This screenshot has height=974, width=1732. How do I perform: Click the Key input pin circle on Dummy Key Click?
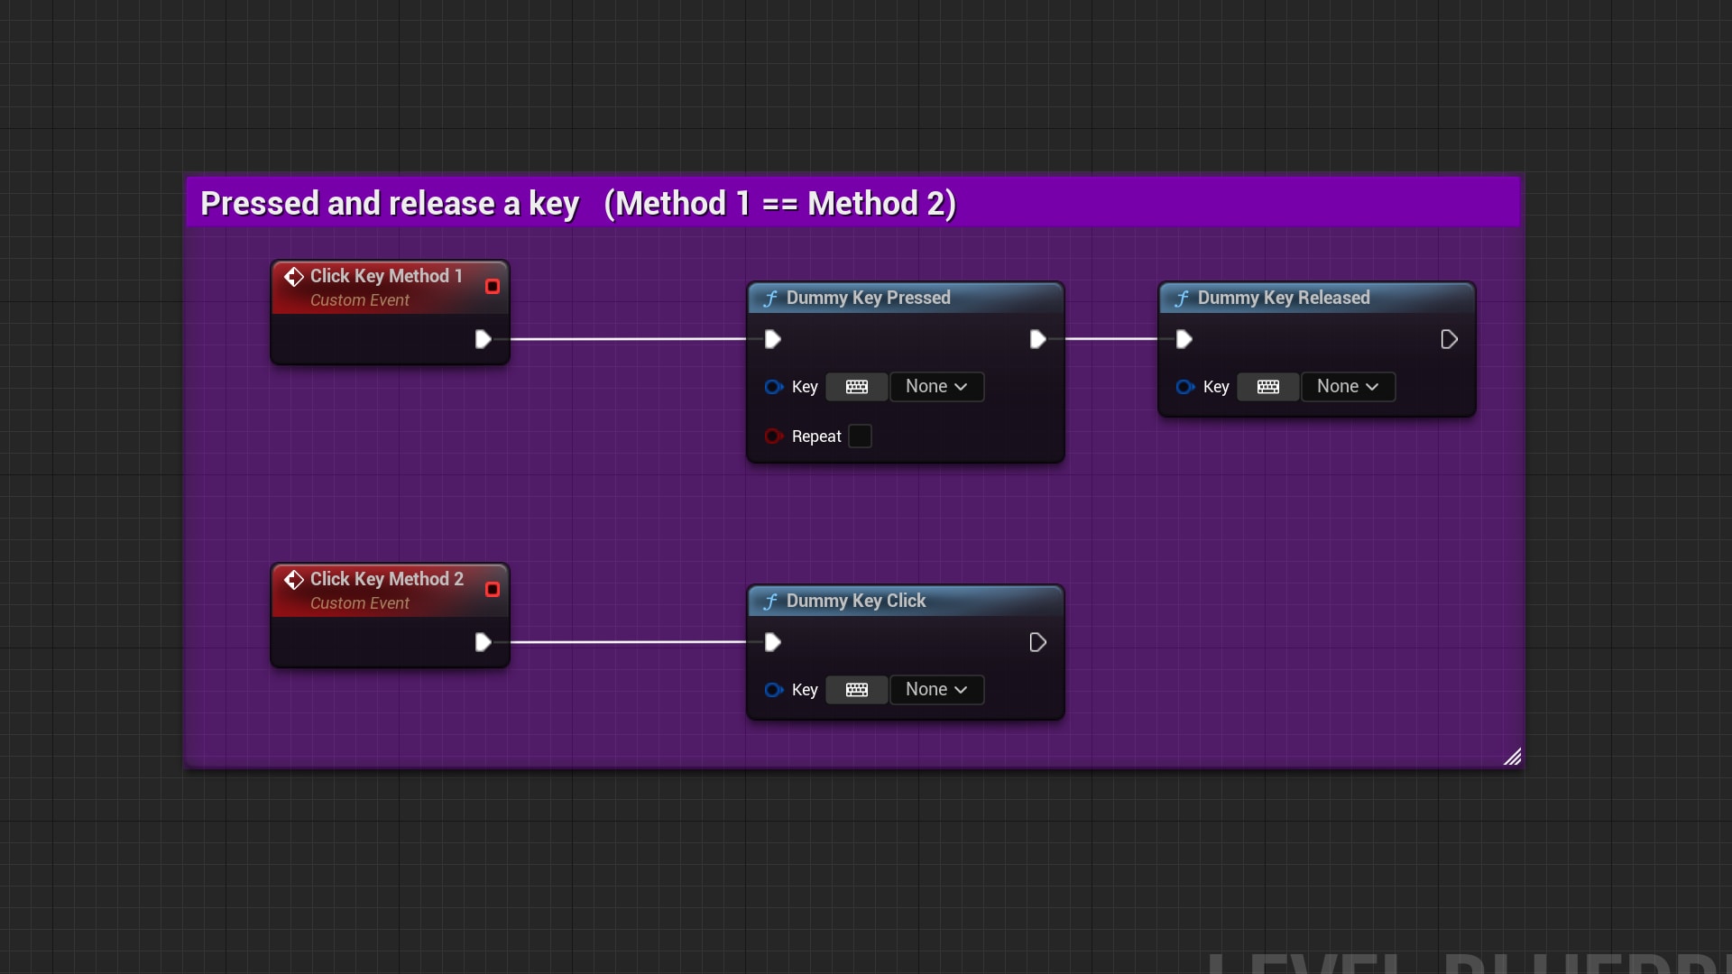773,690
